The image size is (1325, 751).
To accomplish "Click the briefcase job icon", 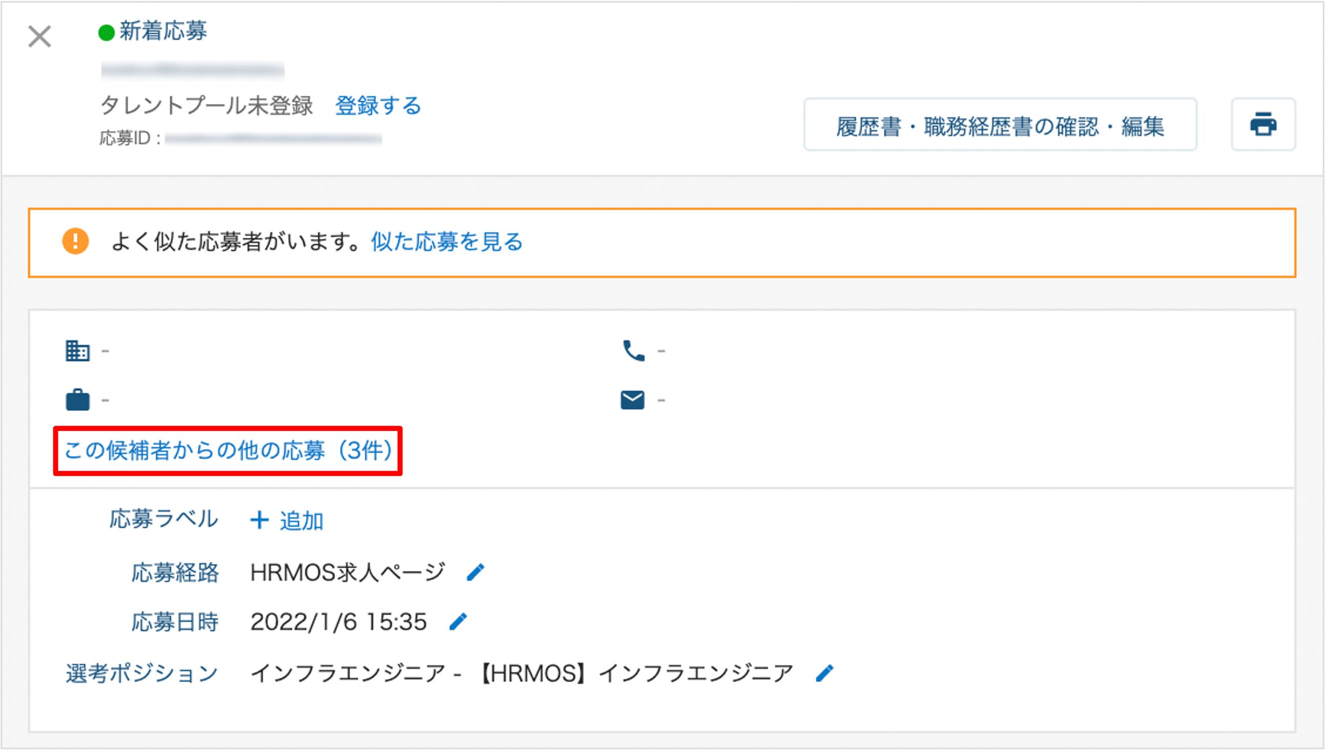I will pyautogui.click(x=77, y=400).
